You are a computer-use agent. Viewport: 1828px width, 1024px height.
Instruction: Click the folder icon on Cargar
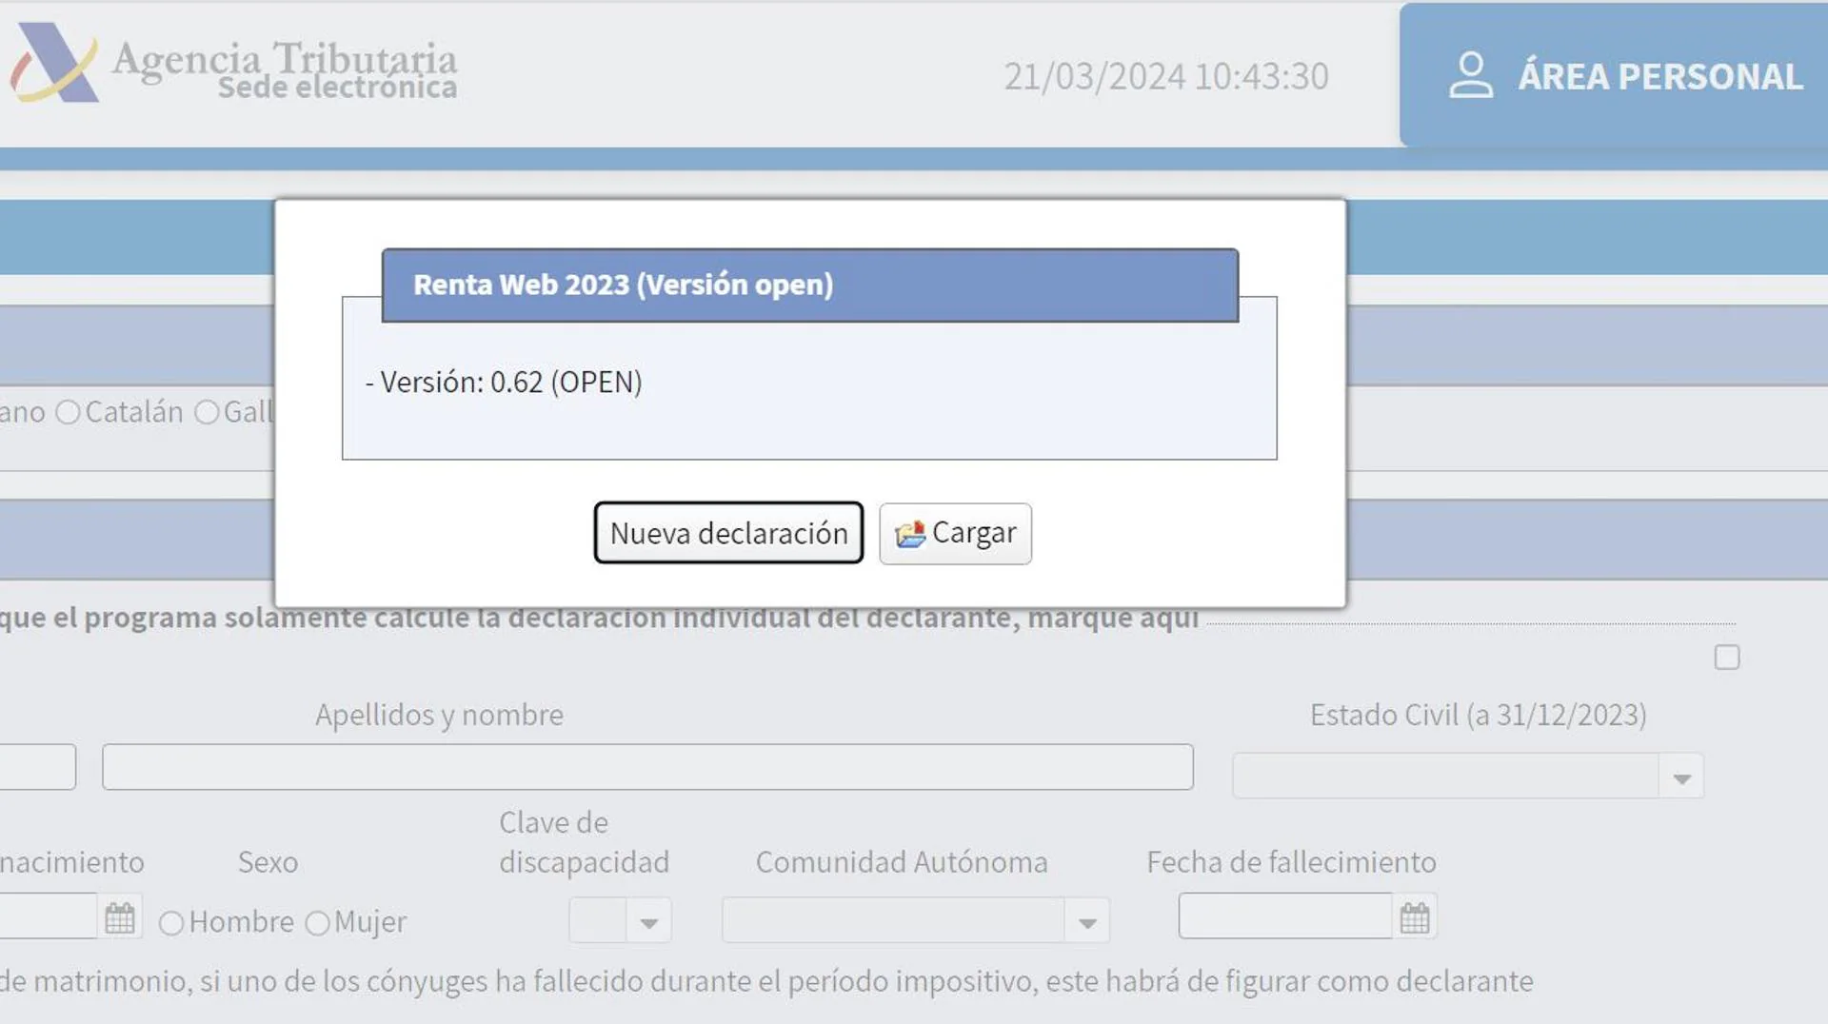[x=910, y=534]
